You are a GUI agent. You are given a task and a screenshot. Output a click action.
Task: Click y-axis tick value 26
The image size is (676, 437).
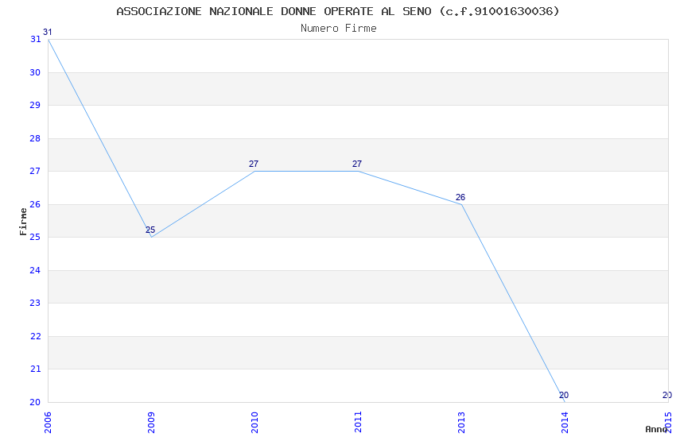point(35,204)
